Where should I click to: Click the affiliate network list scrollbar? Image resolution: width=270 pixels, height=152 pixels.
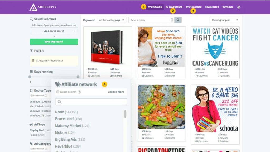[x=125, y=114]
